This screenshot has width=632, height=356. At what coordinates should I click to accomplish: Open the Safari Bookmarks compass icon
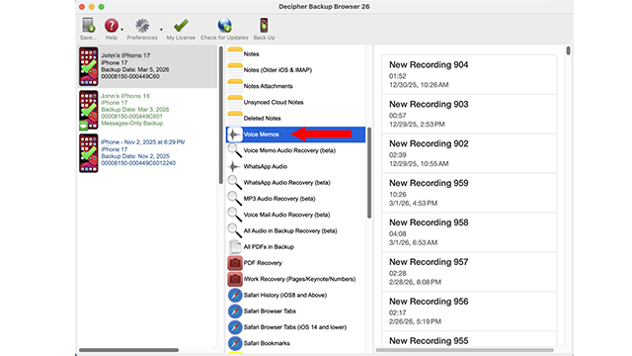click(x=235, y=343)
